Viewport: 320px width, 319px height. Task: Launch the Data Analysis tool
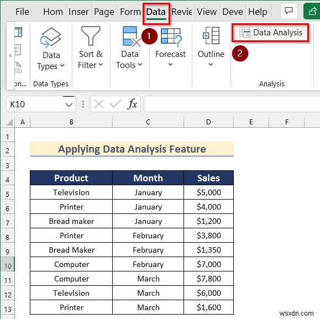tap(270, 33)
